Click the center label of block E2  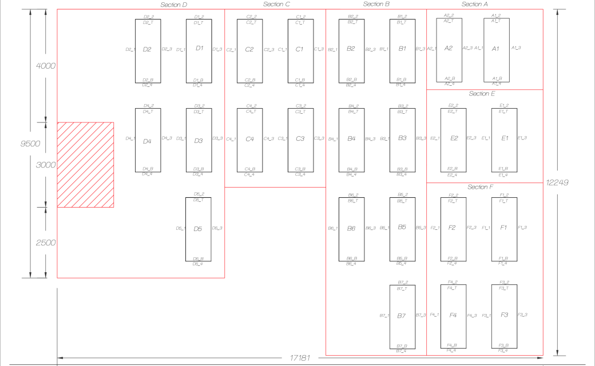[x=454, y=138]
